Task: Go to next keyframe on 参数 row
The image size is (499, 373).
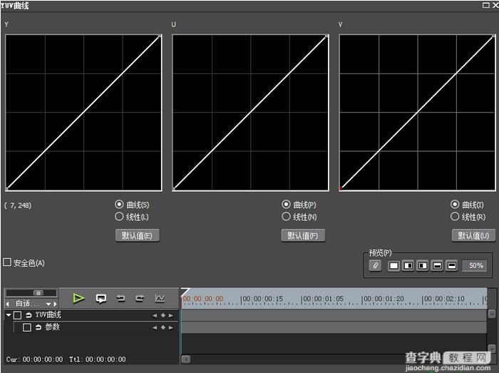Action: [x=171, y=327]
